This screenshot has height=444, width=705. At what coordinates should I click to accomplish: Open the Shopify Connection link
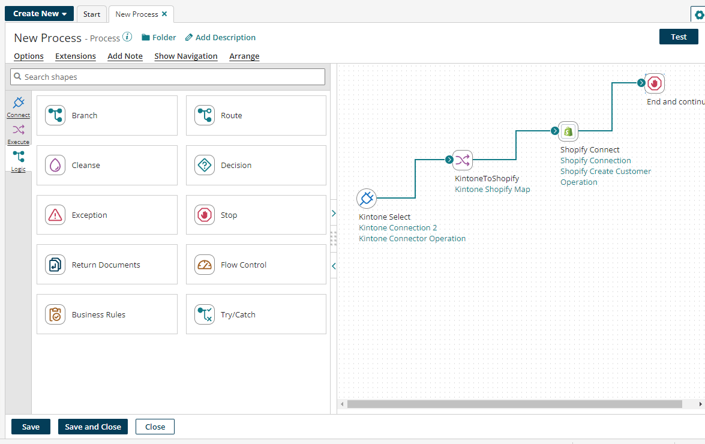point(596,160)
